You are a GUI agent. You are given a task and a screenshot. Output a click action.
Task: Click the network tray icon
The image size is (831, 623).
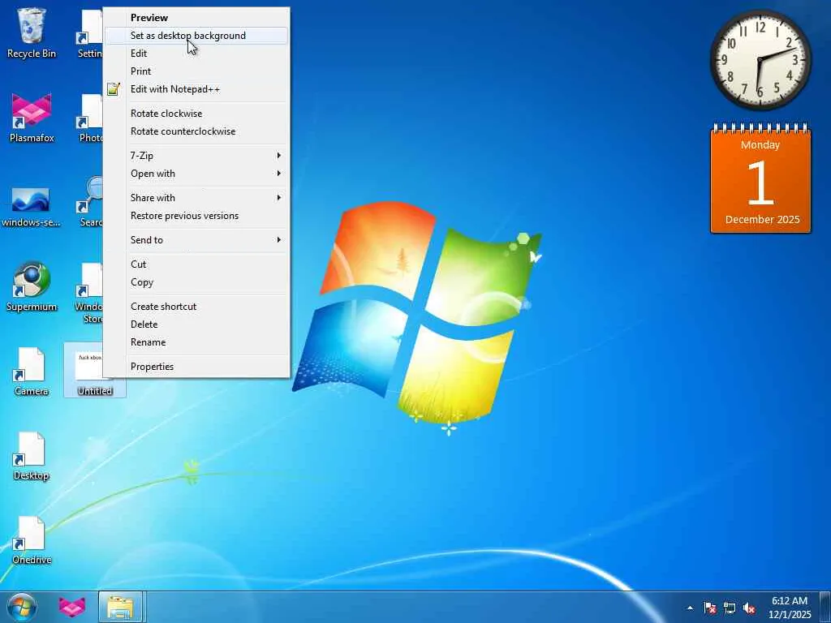[730, 608]
